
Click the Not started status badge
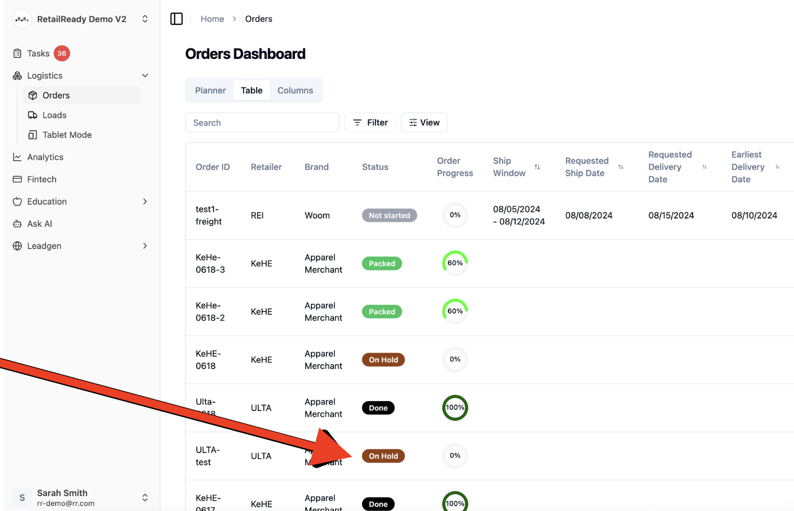click(x=390, y=216)
